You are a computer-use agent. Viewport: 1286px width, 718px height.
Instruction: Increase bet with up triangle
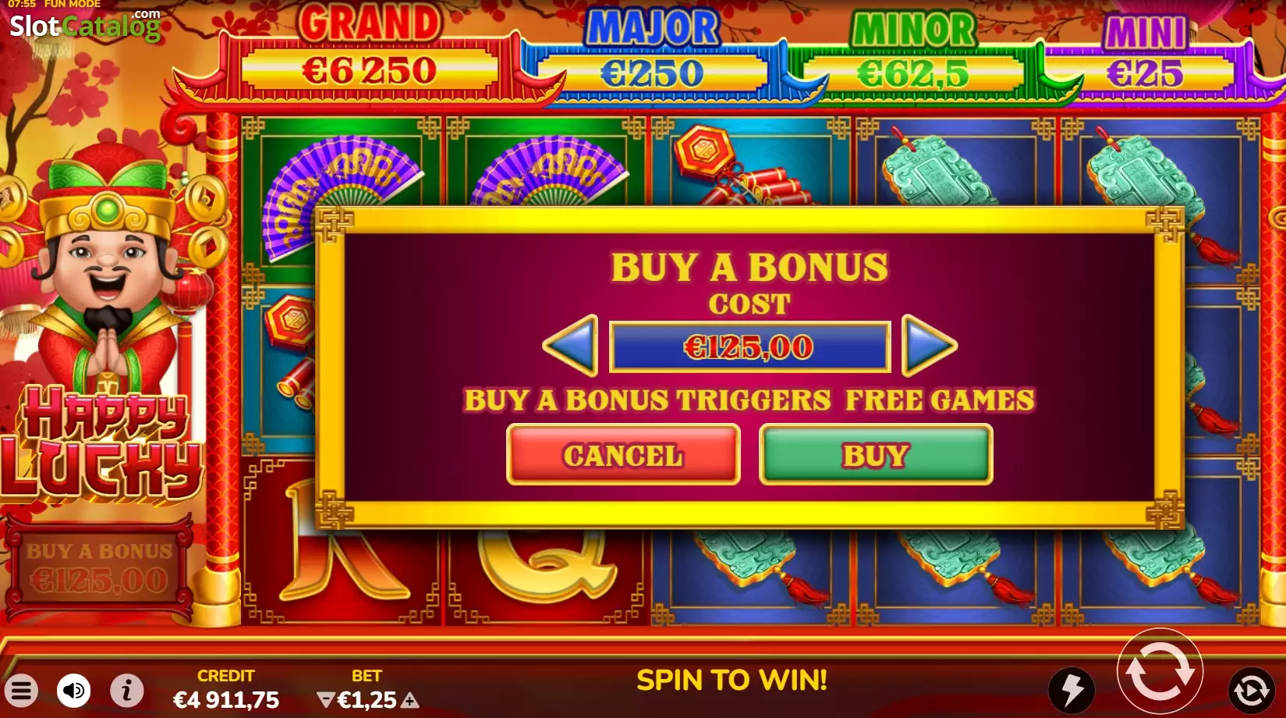pyautogui.click(x=409, y=700)
